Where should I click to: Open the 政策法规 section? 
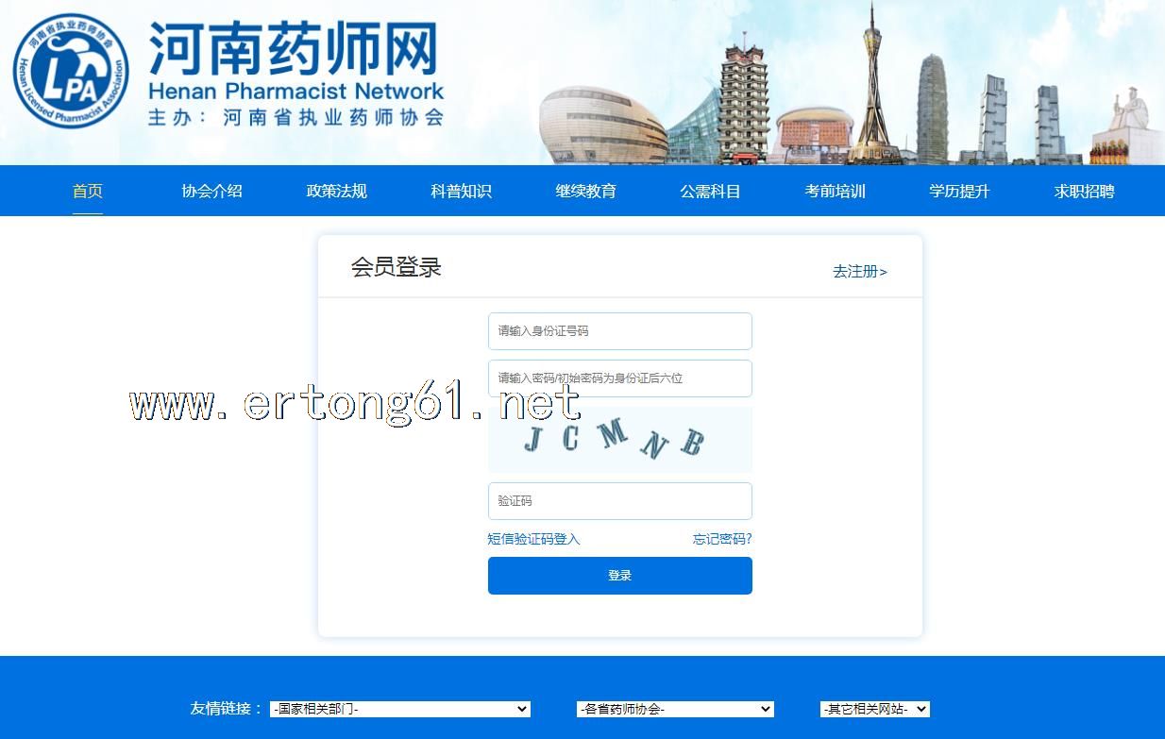[x=337, y=192]
